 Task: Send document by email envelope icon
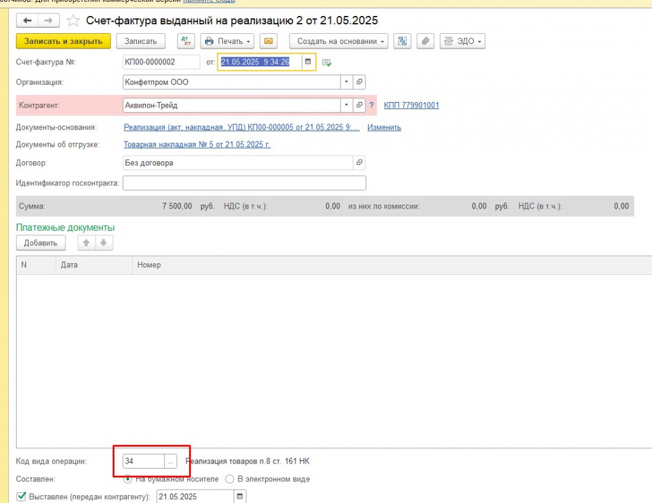[268, 41]
